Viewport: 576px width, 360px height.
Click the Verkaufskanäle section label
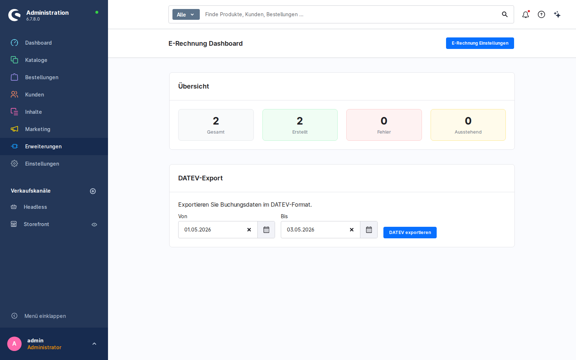coord(31,191)
